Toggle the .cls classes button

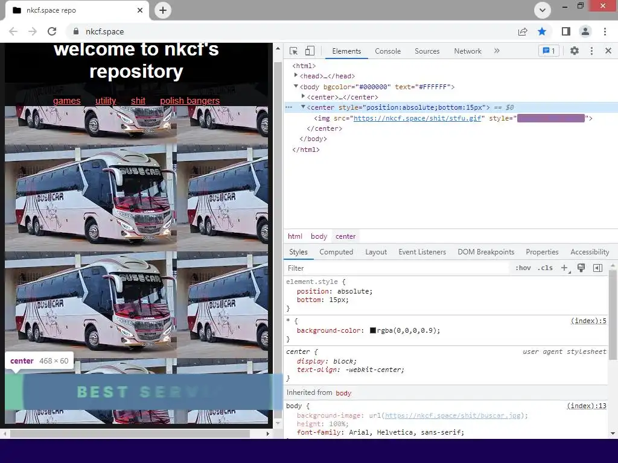coord(545,268)
